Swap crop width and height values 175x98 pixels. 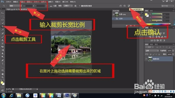click(47, 6)
